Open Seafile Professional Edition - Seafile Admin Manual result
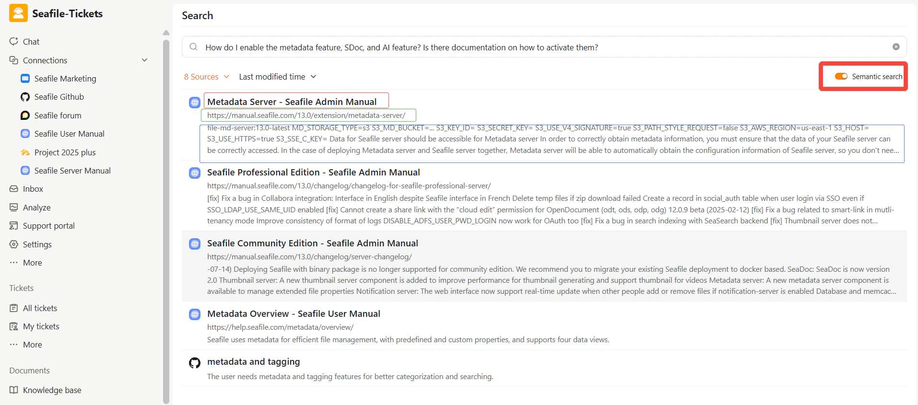The image size is (918, 405). 313,173
